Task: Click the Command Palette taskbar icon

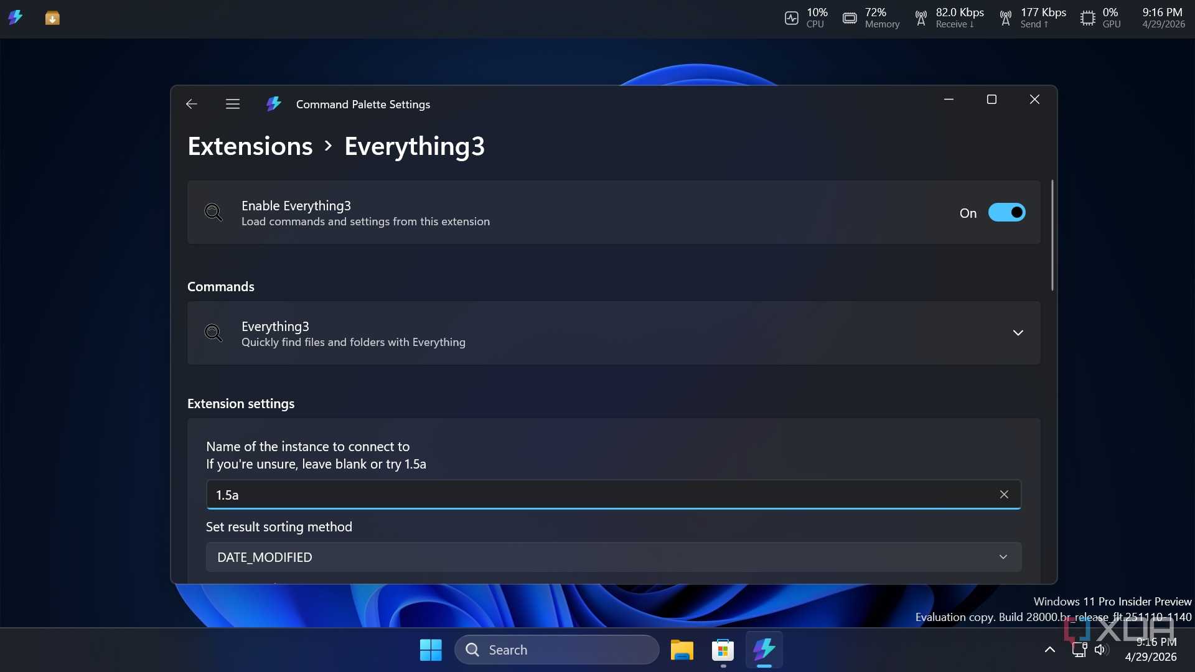Action: [x=764, y=650]
